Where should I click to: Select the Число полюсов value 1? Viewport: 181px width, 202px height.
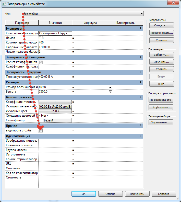click(x=55, y=52)
